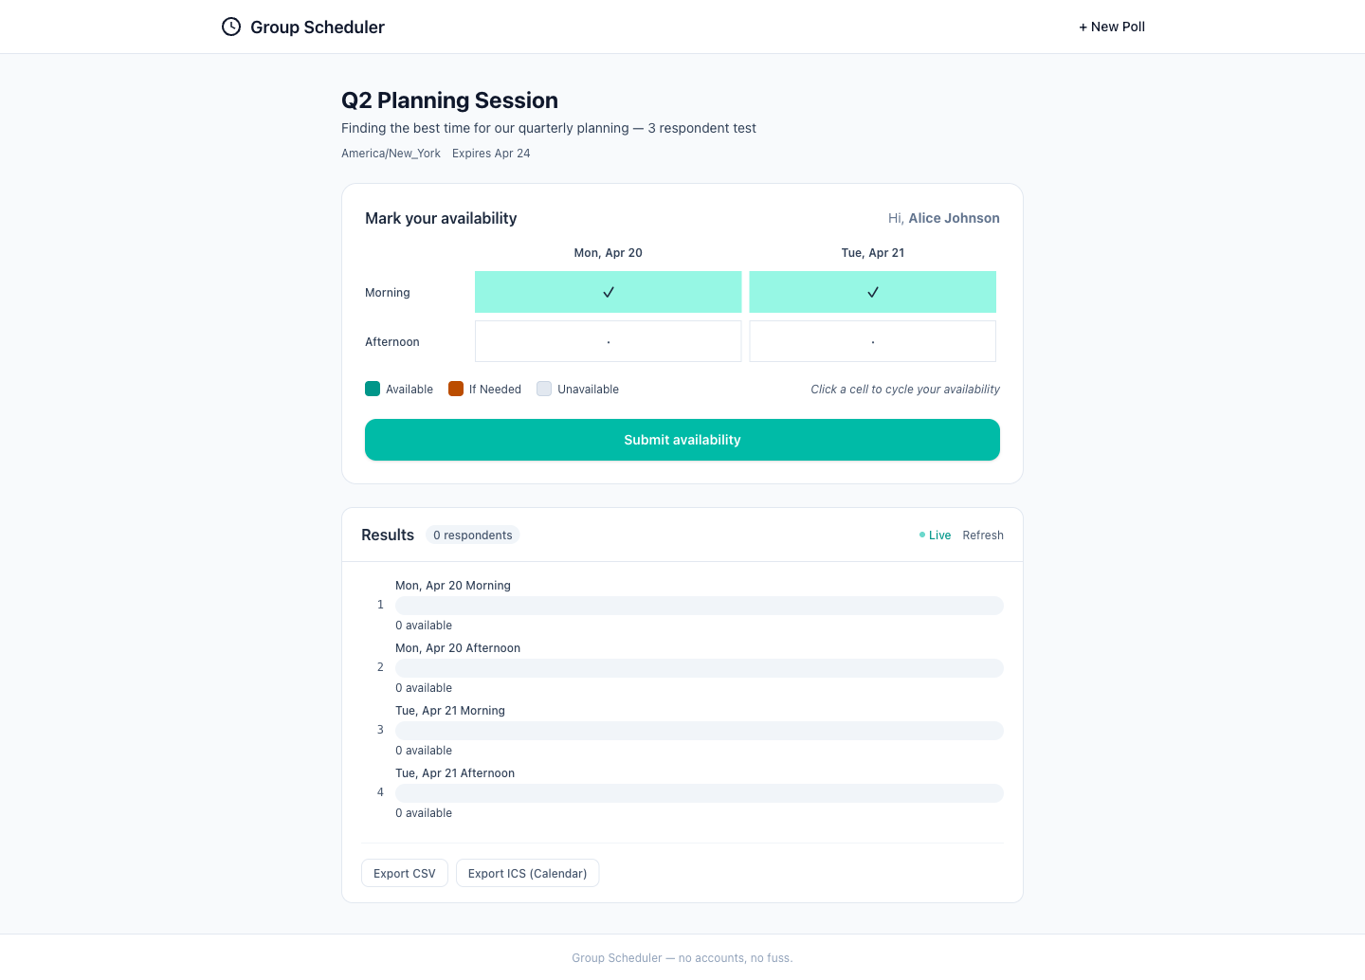Export ICS calendar file
1365x980 pixels.
coord(527,873)
